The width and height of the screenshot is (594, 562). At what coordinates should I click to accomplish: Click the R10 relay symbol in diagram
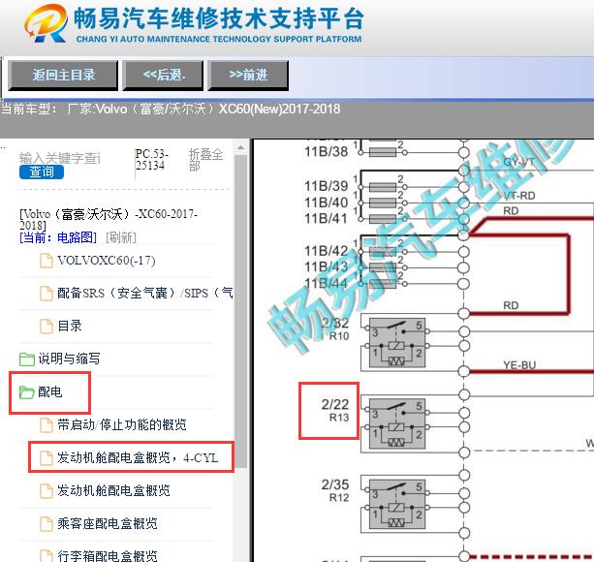click(396, 343)
